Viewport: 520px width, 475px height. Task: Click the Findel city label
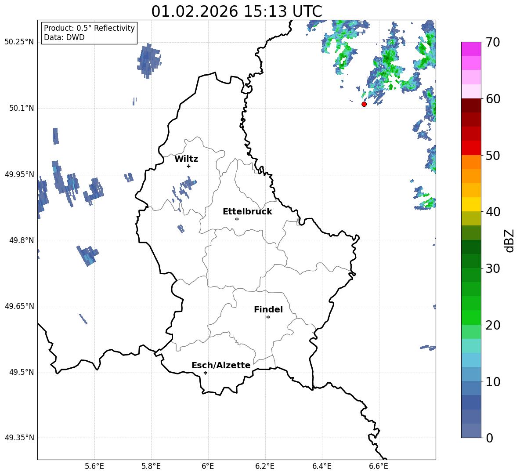pyautogui.click(x=268, y=309)
